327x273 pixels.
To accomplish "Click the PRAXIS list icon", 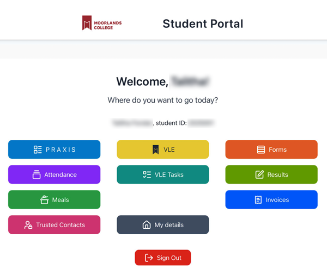I will [x=38, y=150].
